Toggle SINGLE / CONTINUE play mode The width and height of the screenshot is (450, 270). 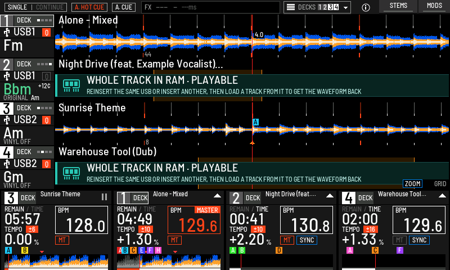coord(35,7)
